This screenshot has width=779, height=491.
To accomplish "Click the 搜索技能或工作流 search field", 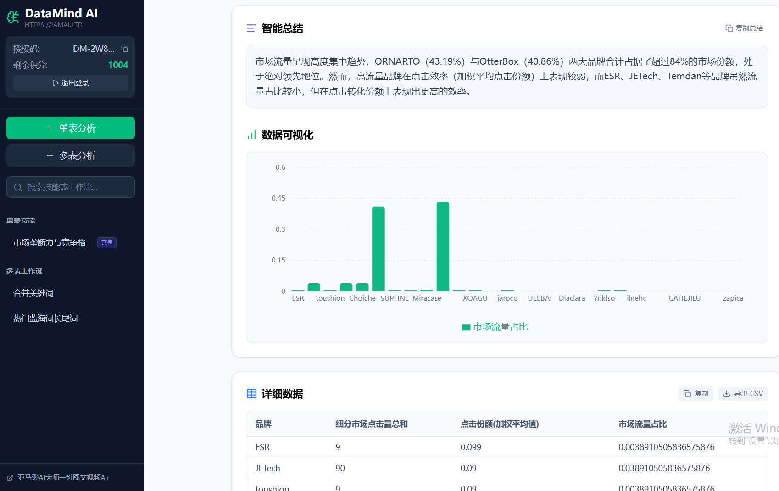I will (x=76, y=187).
